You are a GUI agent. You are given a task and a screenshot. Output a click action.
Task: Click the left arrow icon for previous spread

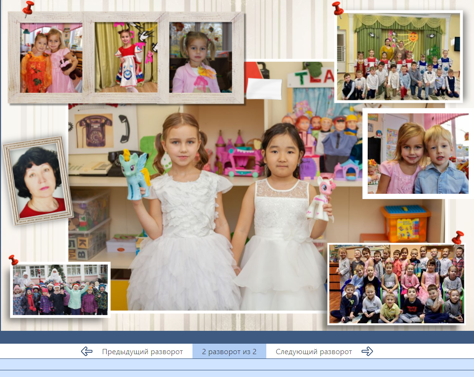tap(87, 352)
